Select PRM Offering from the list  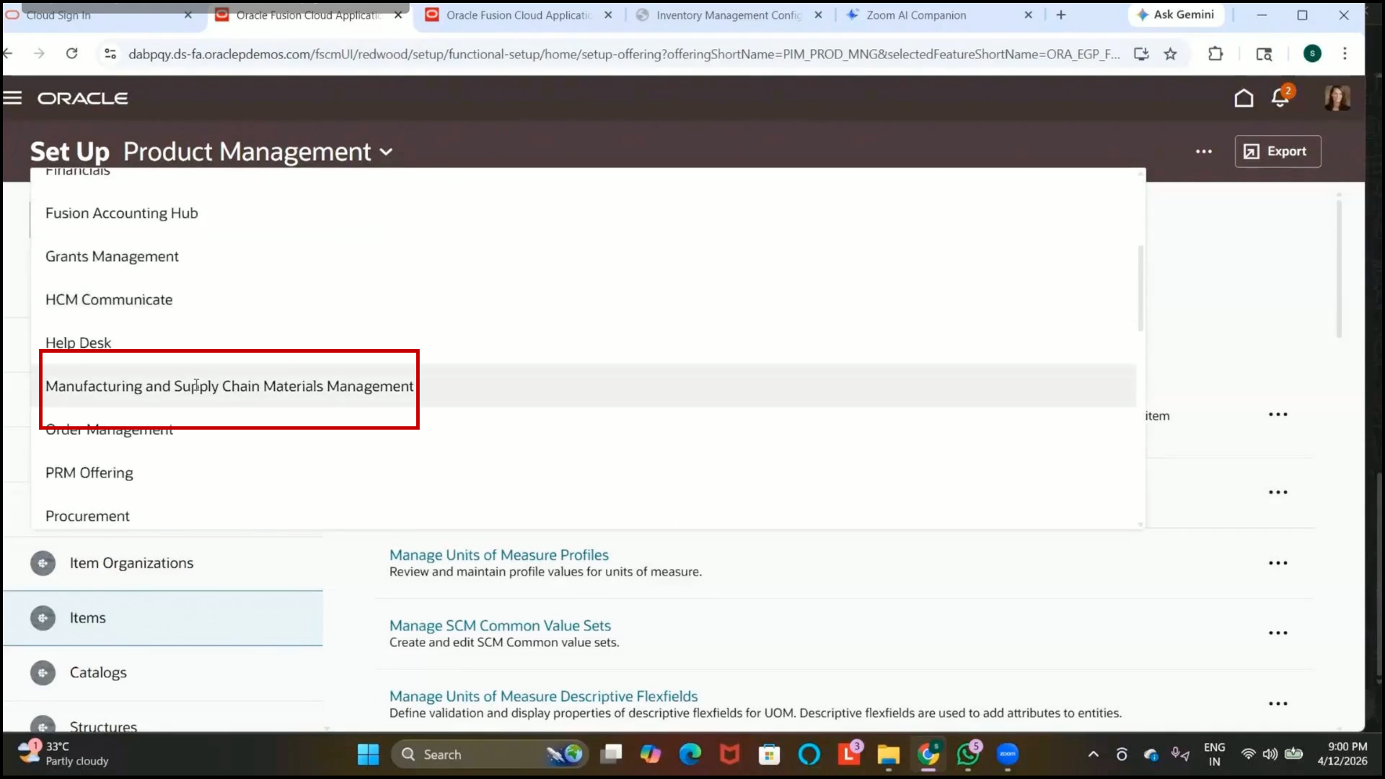coord(89,472)
